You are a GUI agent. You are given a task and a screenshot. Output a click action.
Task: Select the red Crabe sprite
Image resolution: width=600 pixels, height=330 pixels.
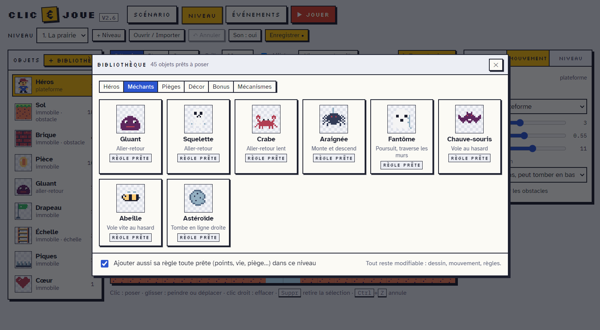[x=266, y=119]
